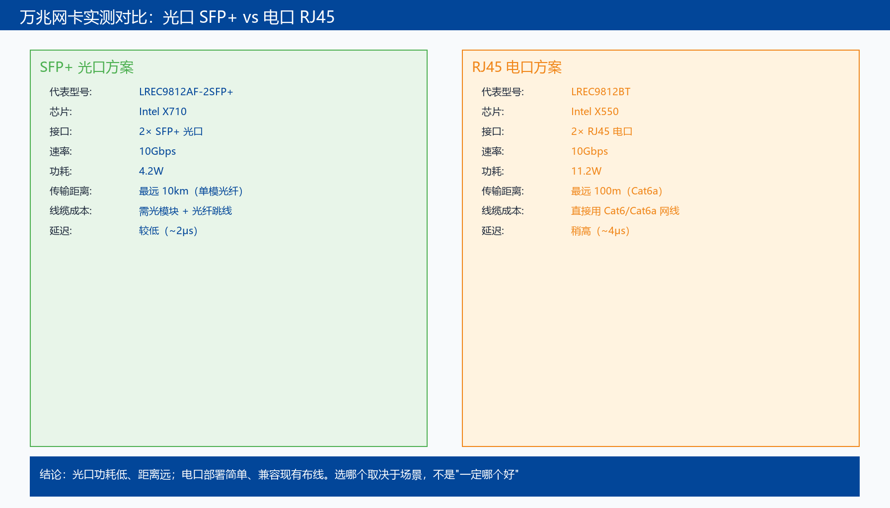Select the model value "LREC9812AF-2SFP+"
890x508 pixels.
coord(186,92)
